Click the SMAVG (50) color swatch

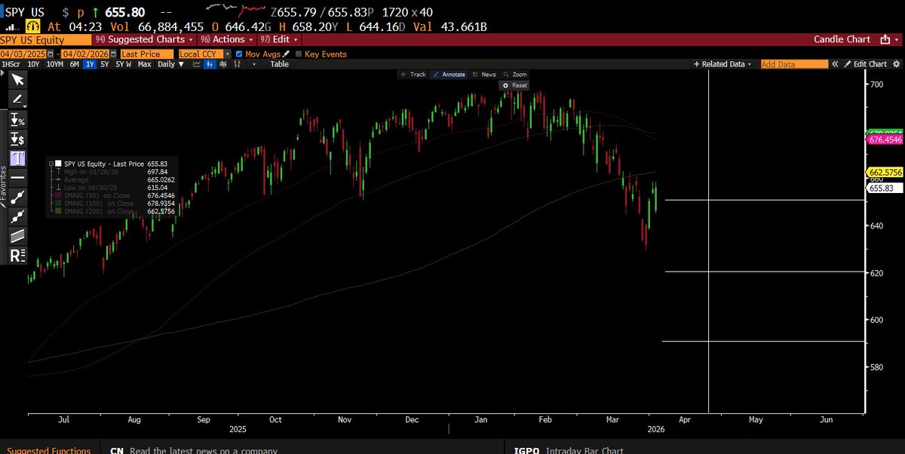click(58, 195)
